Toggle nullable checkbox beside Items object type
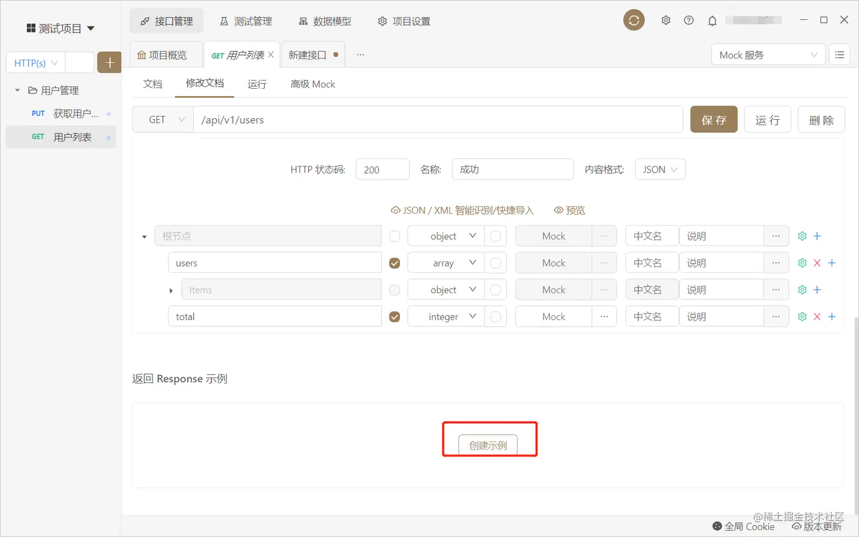 [495, 290]
